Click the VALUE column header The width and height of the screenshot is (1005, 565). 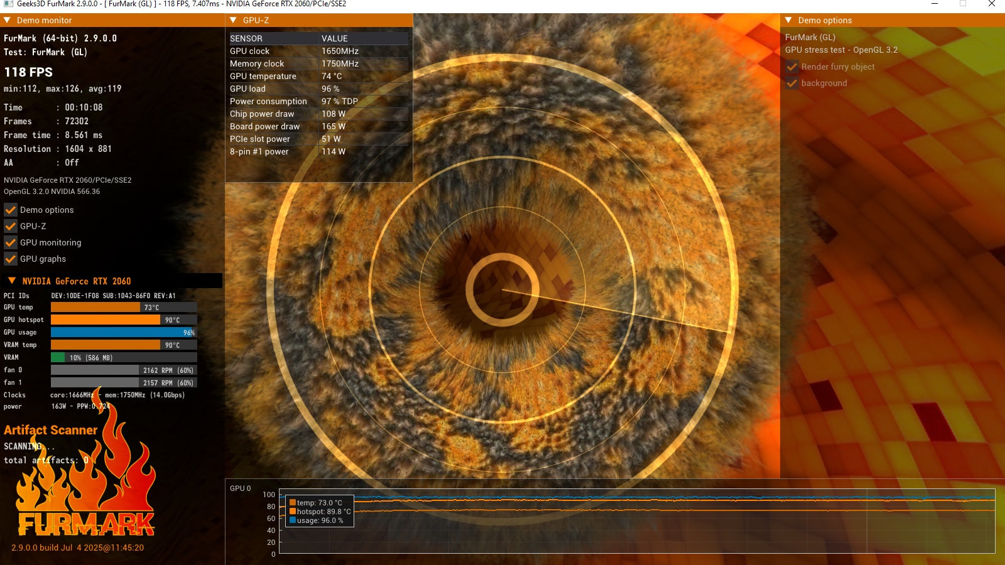[334, 38]
